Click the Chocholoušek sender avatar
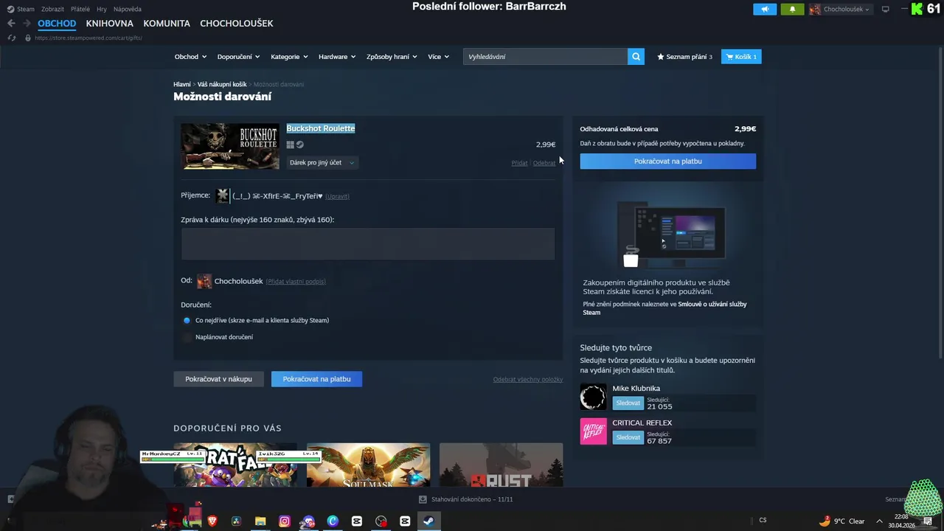 [x=204, y=281]
